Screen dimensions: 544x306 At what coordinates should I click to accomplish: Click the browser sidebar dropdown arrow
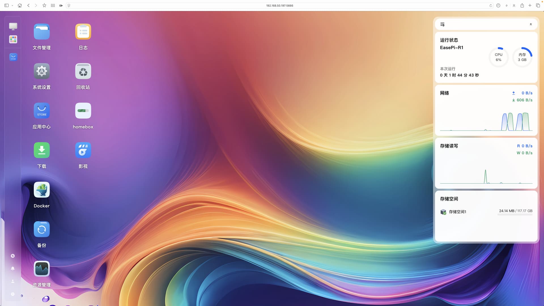pyautogui.click(x=12, y=6)
